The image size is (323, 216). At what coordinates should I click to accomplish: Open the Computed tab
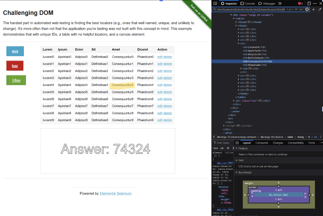click(x=262, y=143)
